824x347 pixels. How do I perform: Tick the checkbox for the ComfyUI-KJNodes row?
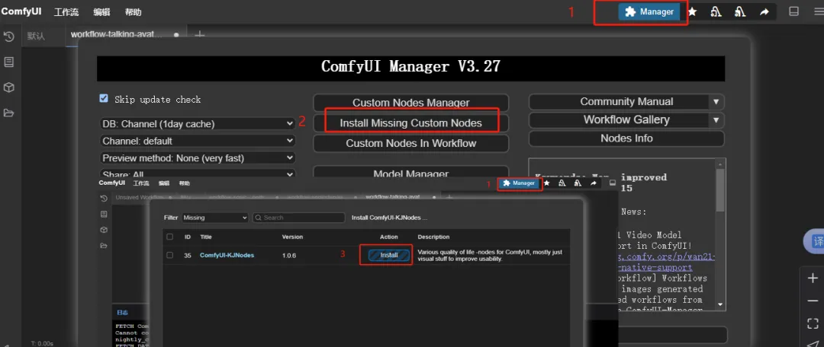coord(169,255)
